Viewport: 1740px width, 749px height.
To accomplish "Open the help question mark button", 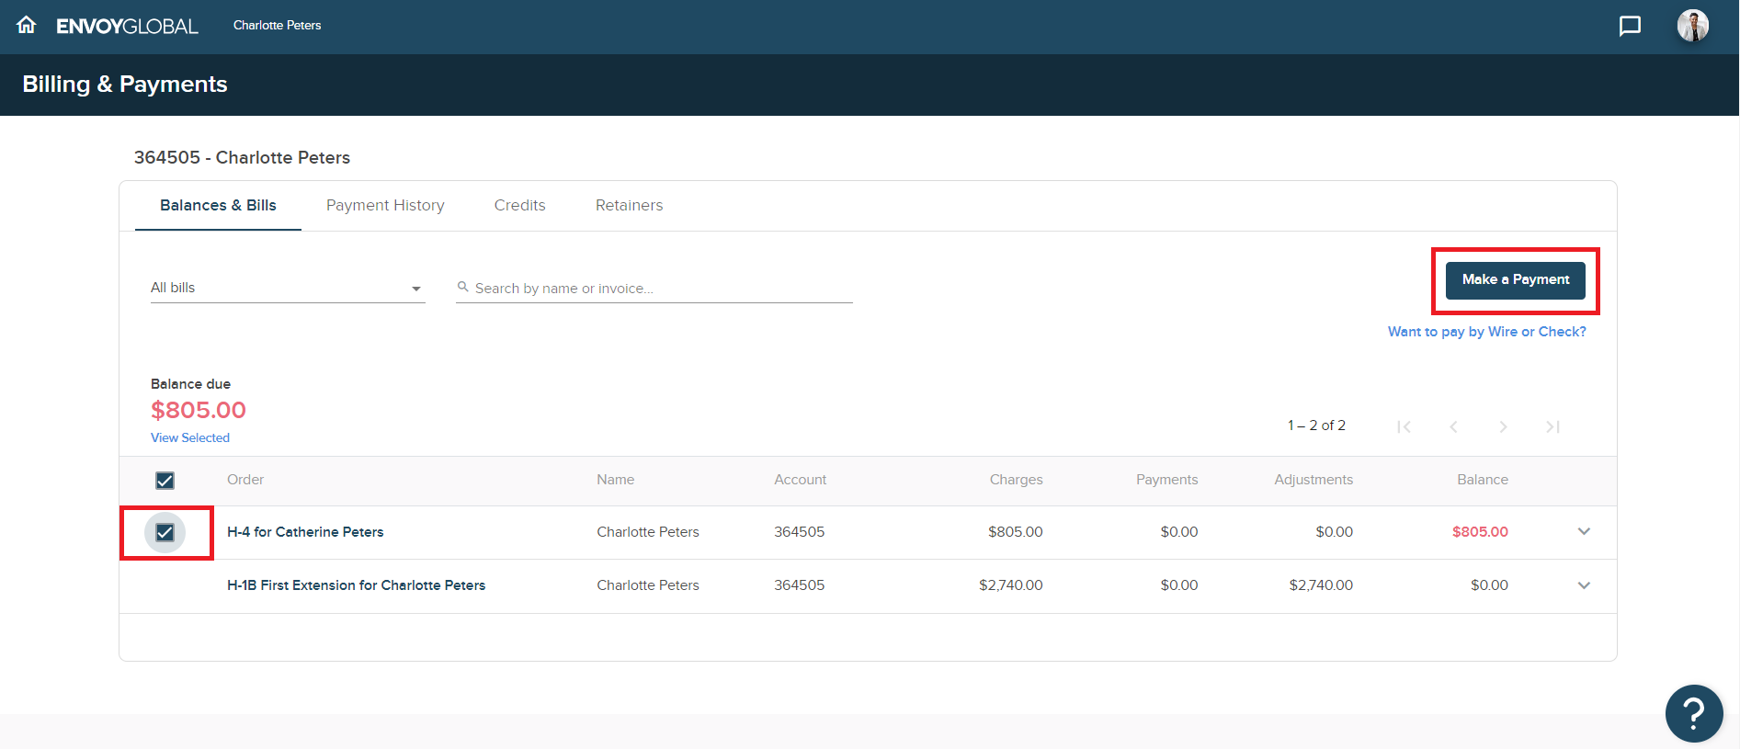I will [x=1693, y=713].
